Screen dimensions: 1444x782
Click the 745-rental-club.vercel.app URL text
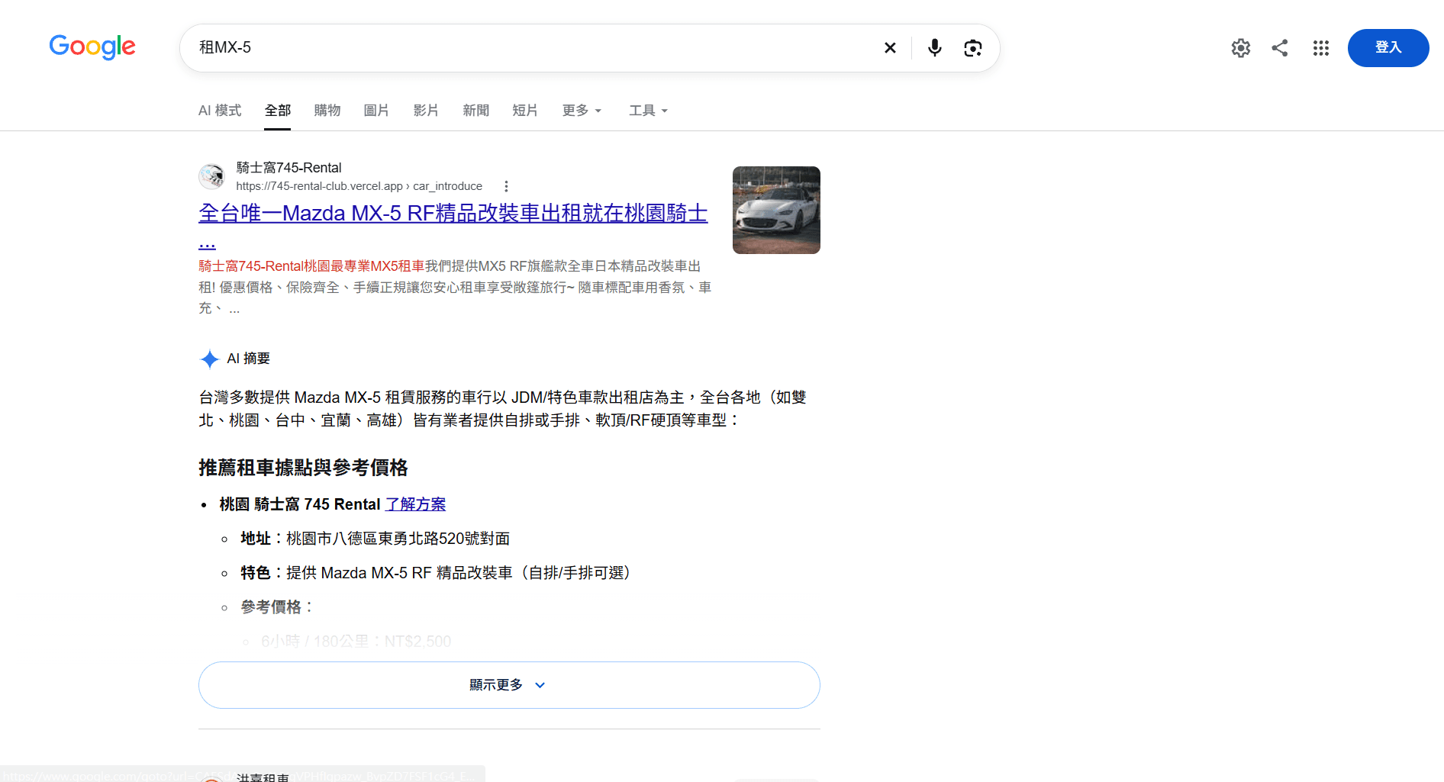[359, 186]
